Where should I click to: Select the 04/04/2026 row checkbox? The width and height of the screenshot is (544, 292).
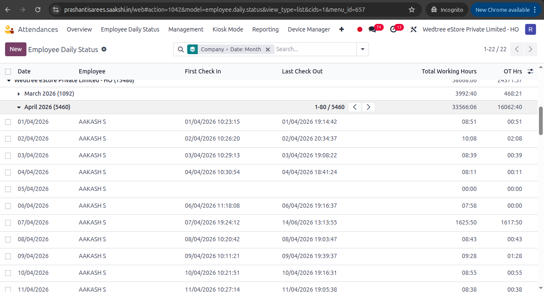[8, 172]
